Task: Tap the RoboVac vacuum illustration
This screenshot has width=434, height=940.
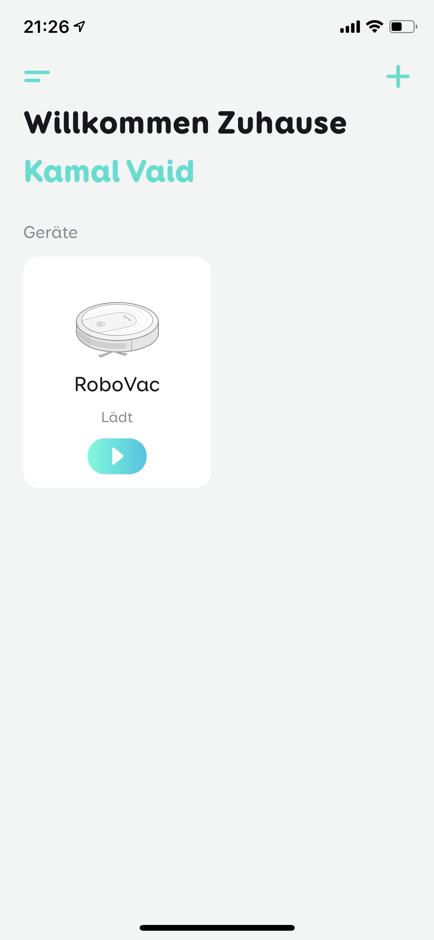Action: point(117,330)
